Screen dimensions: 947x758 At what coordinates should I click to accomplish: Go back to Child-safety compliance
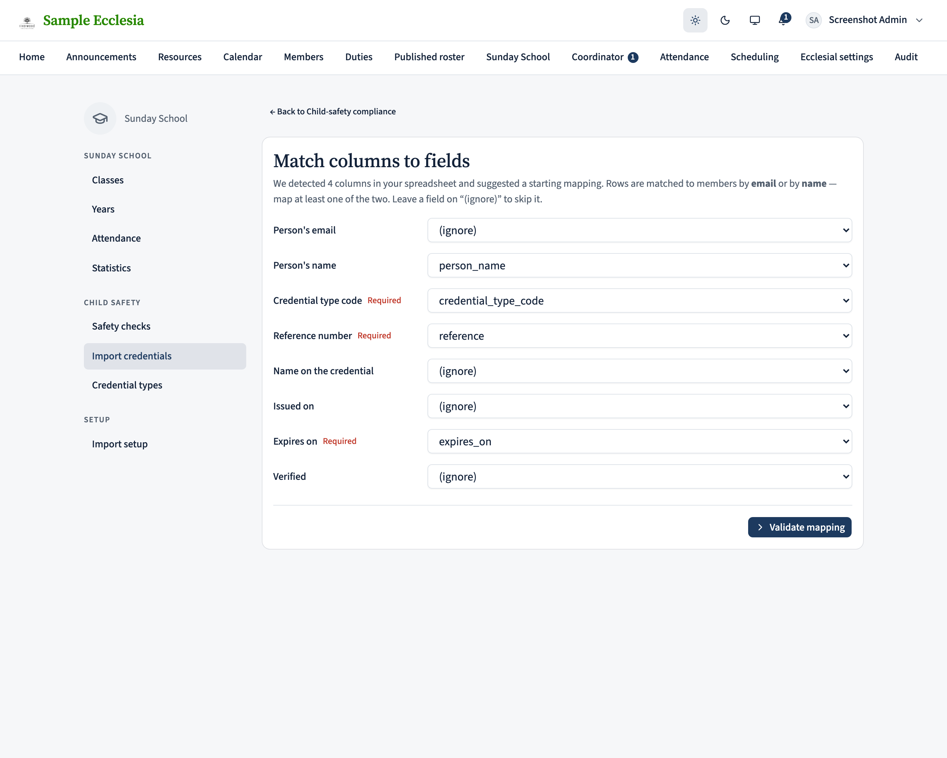coord(332,112)
